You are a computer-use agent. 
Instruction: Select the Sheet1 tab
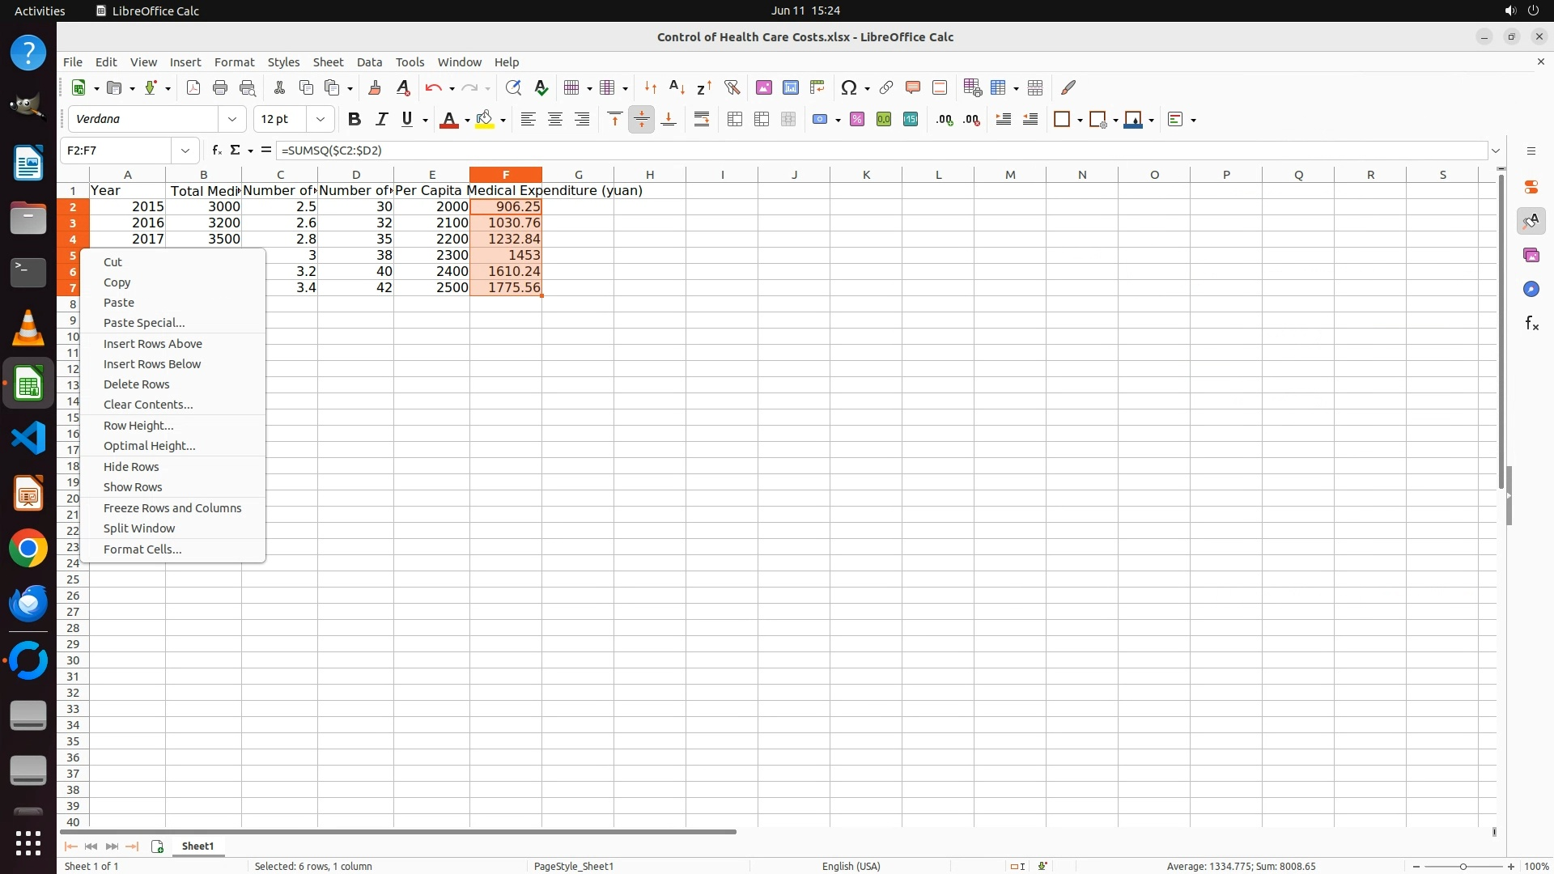click(x=197, y=846)
